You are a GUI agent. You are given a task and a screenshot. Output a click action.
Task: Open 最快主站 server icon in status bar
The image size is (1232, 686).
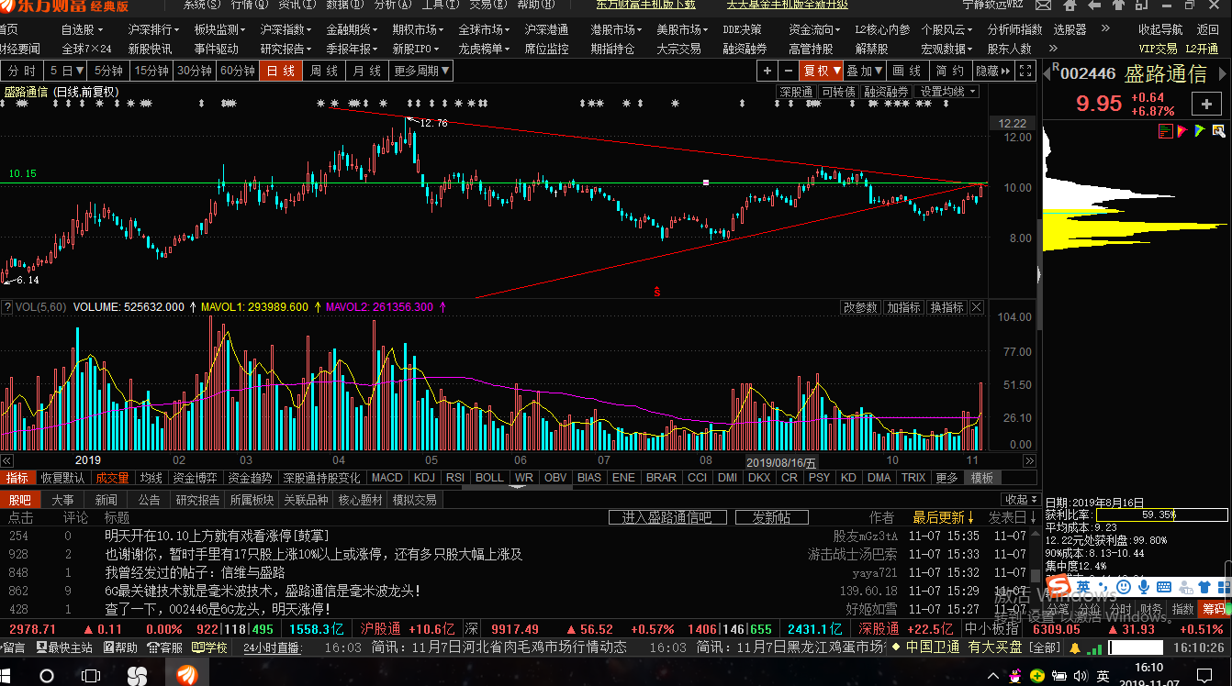tap(63, 647)
